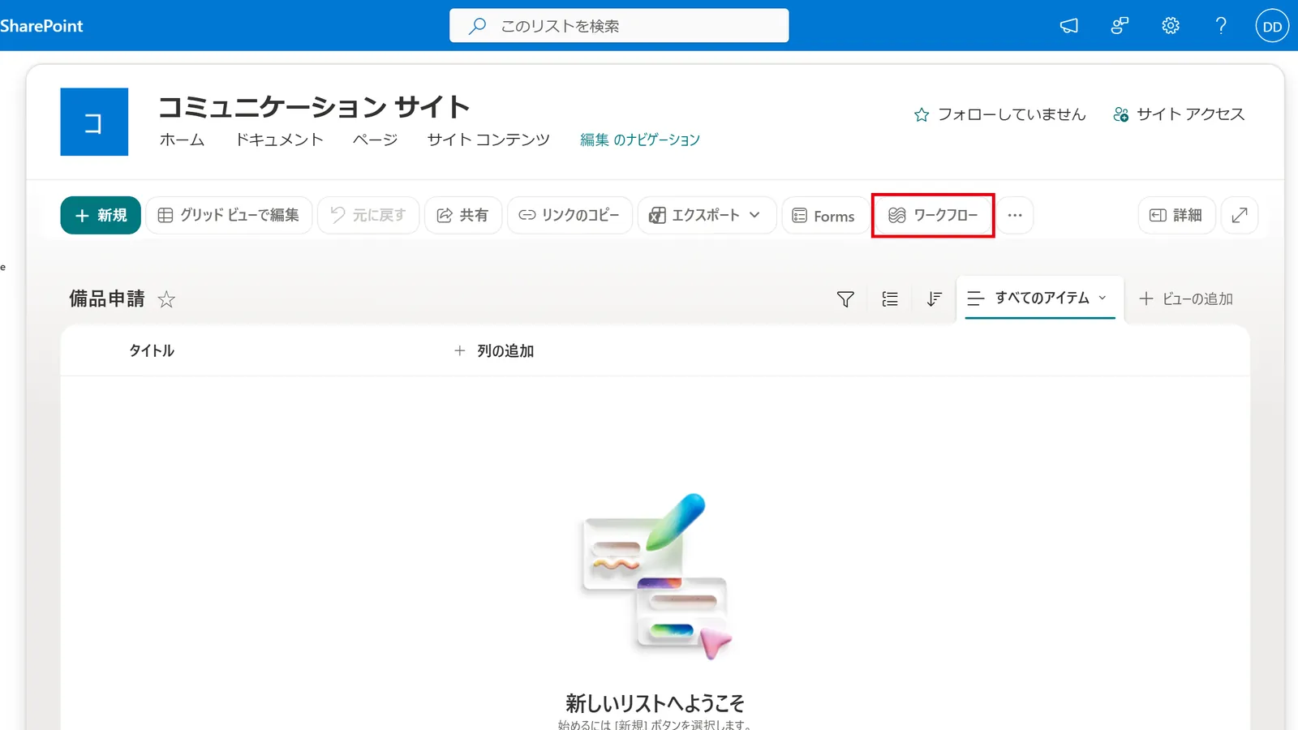Screen dimensions: 1298x730
Task: Open the settings gear icon
Action: coord(1171,26)
